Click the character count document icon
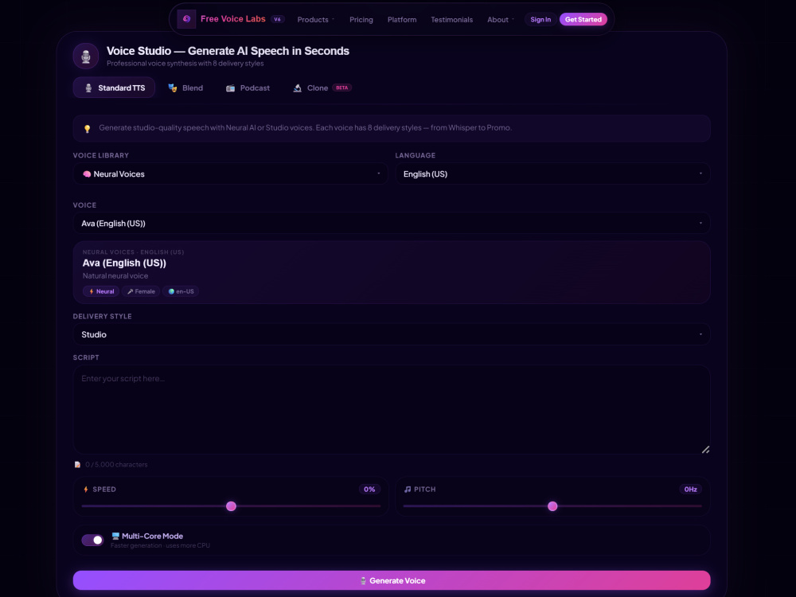The height and width of the screenshot is (597, 796). [x=78, y=465]
